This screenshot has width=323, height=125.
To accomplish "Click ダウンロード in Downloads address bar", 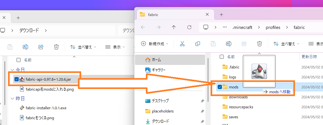I will [29, 31].
